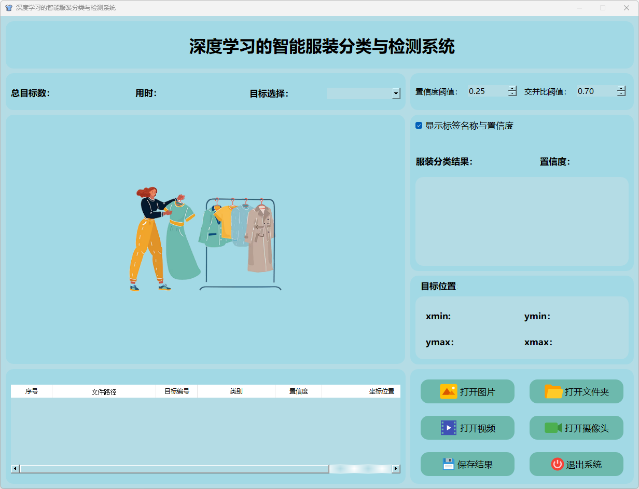Viewport: 639px width, 489px height.
Task: Click the table's horizontal scrollbar right arrow
Action: click(396, 469)
